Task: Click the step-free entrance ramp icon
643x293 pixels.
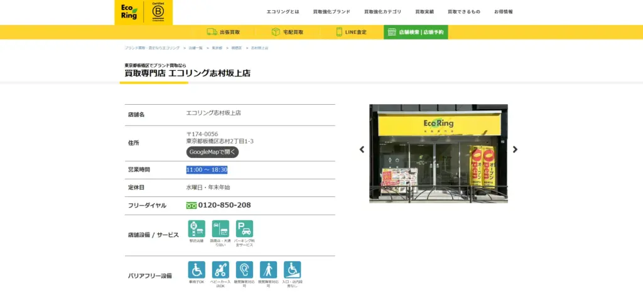Action: pos(292,270)
